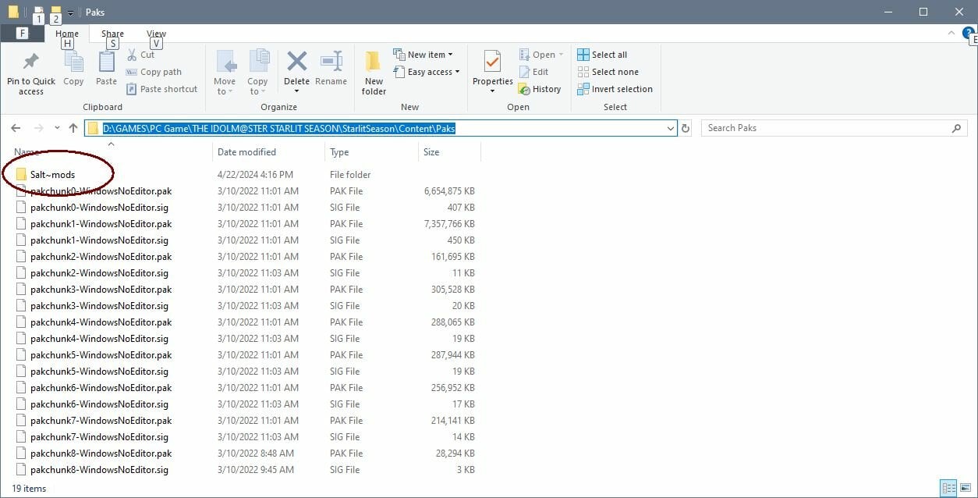
Task: Open the File tab
Action: [22, 34]
